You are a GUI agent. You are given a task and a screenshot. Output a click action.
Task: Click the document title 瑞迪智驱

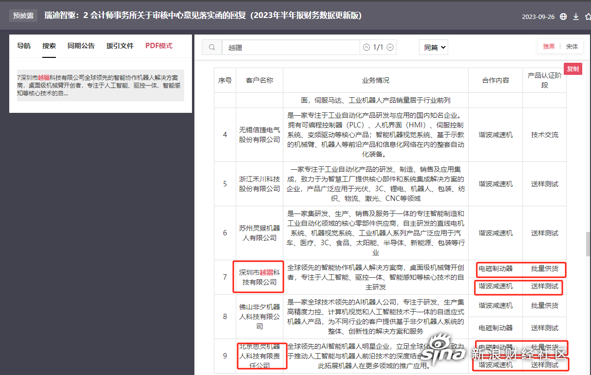point(203,16)
